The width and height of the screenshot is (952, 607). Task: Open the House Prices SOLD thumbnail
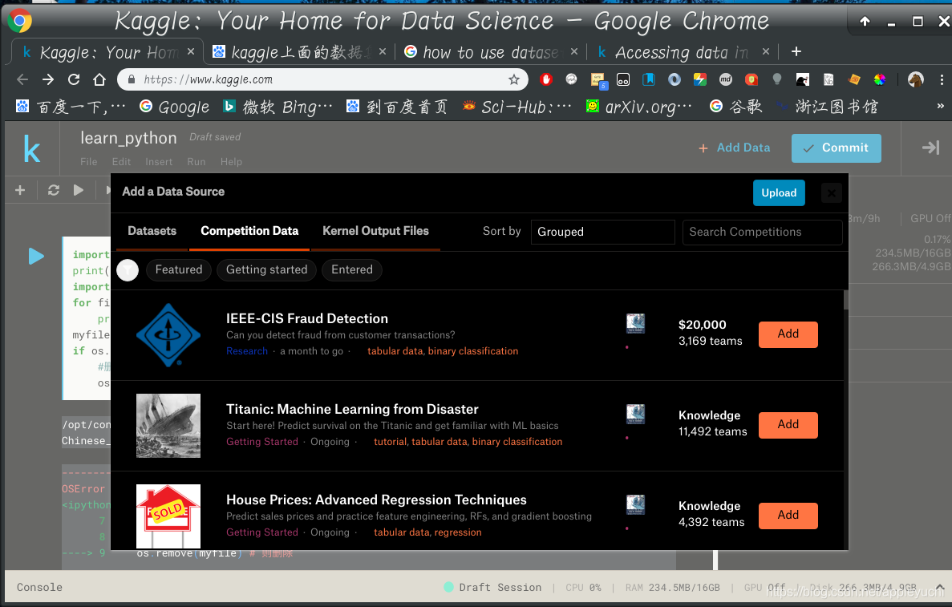pos(168,516)
